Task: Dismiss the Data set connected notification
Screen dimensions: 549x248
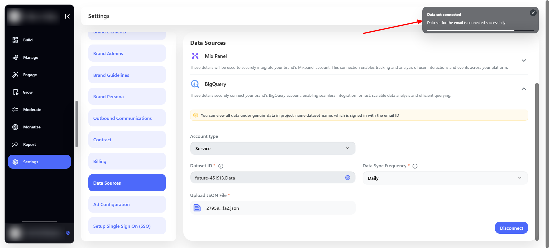Action: (533, 13)
